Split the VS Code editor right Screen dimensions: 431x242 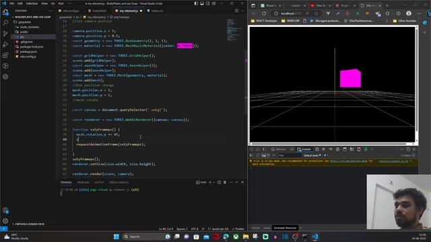(x=236, y=11)
